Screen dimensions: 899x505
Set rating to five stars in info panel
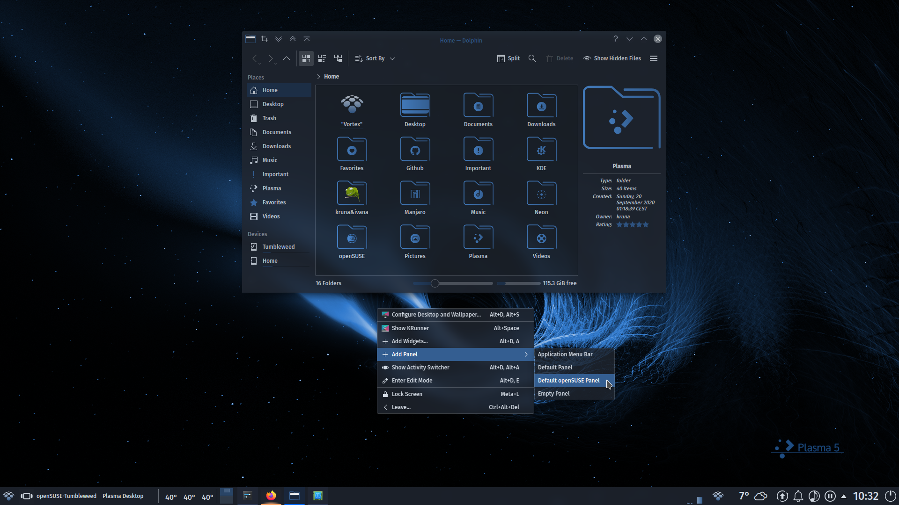[646, 225]
